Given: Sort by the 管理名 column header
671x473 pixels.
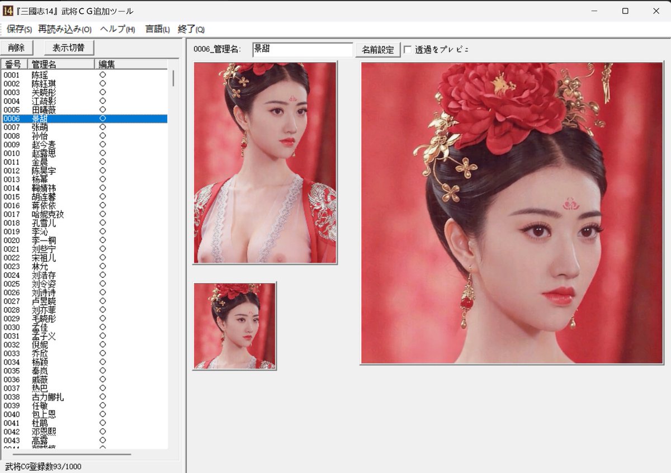Looking at the screenshot, I should (62, 64).
